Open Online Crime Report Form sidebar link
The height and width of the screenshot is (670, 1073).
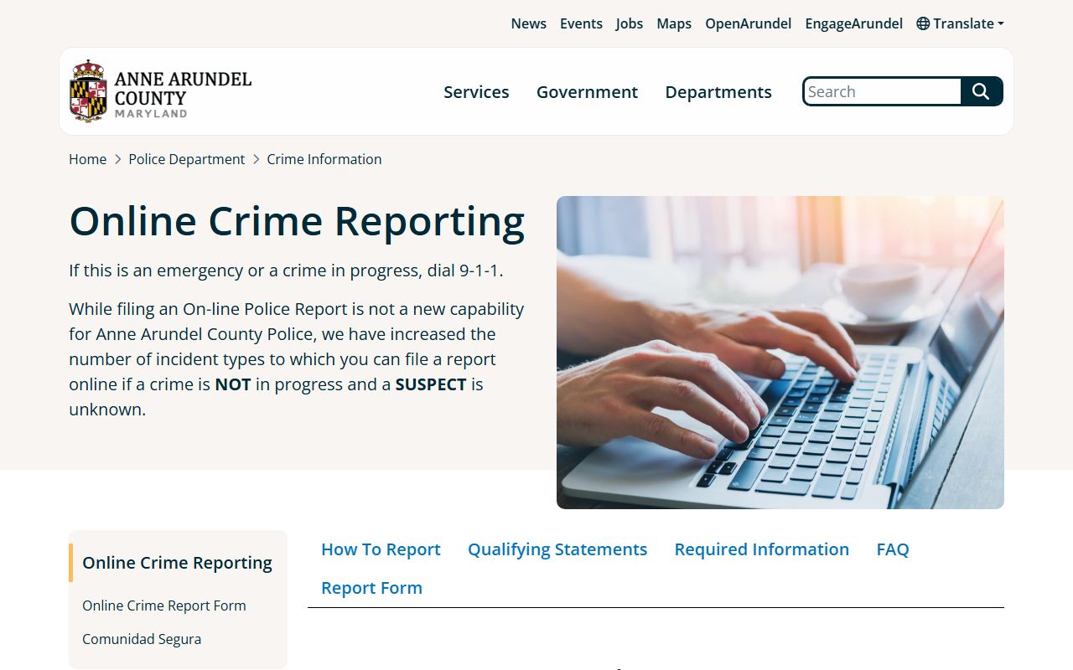[164, 606]
